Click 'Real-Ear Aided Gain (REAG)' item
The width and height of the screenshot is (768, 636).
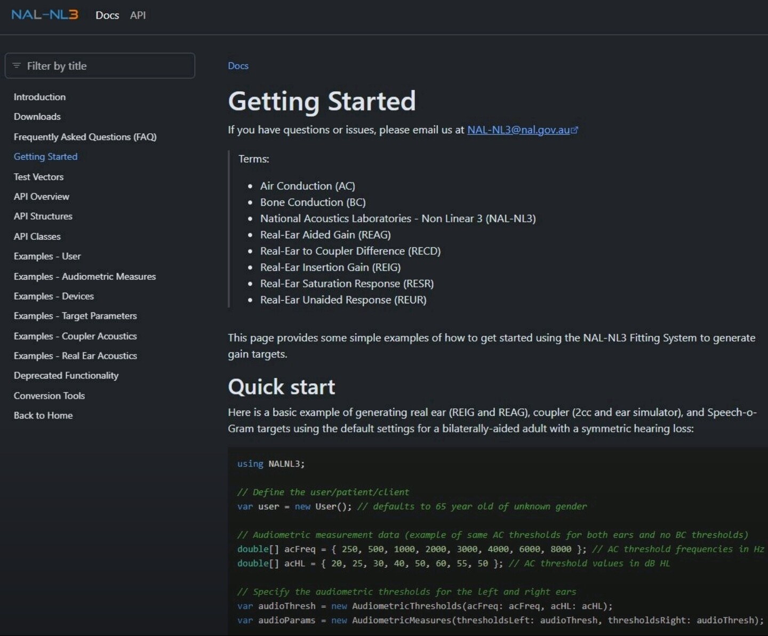tap(325, 235)
